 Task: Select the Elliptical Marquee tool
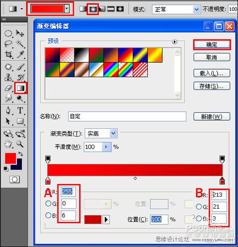click(8, 34)
